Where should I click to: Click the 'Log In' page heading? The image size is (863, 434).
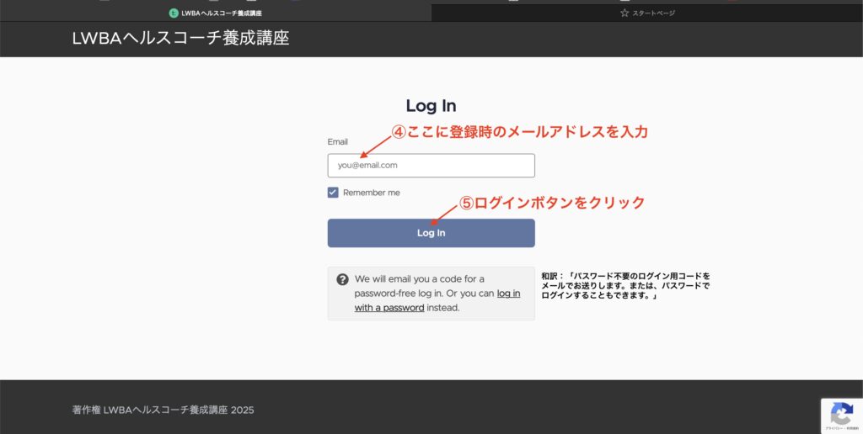[431, 106]
